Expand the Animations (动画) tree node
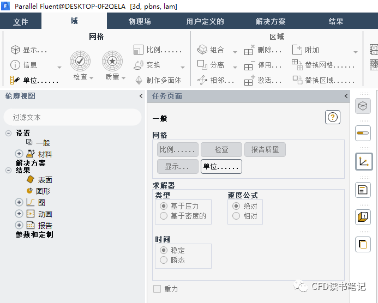This screenshot has width=378, height=303. pyautogui.click(x=19, y=214)
